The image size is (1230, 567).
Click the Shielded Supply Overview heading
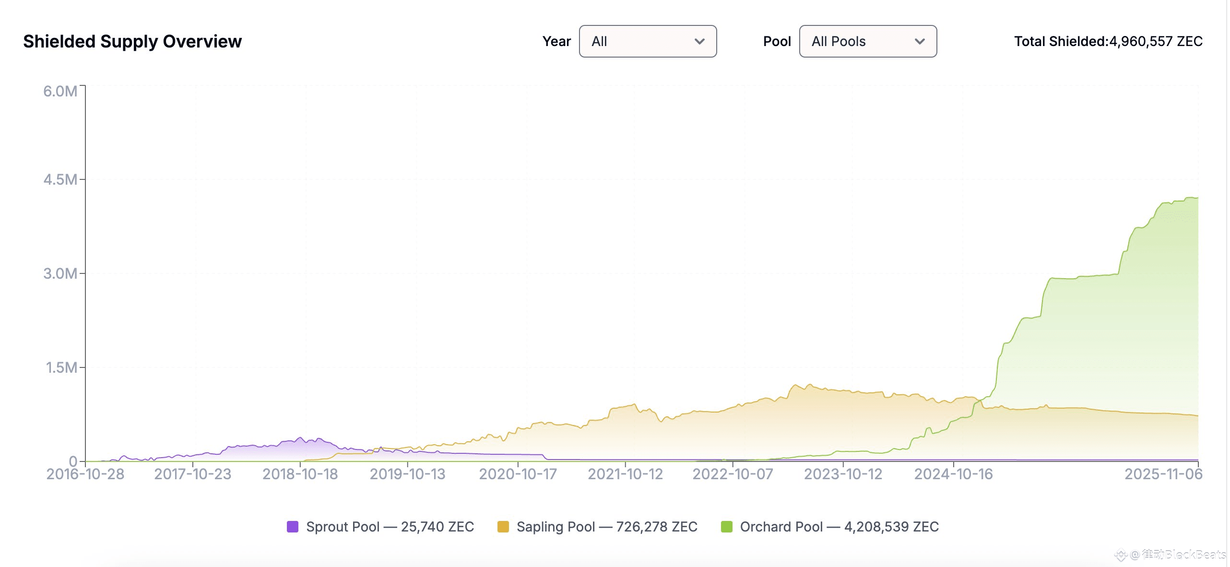pos(132,41)
